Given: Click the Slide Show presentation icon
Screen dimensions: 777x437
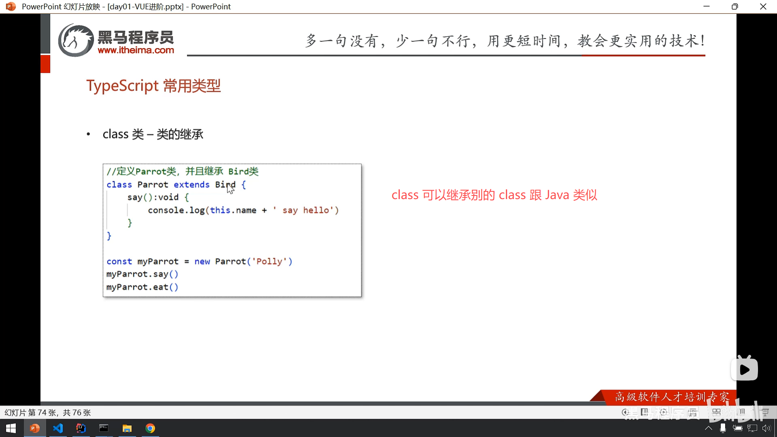Looking at the screenshot, I should (765, 412).
